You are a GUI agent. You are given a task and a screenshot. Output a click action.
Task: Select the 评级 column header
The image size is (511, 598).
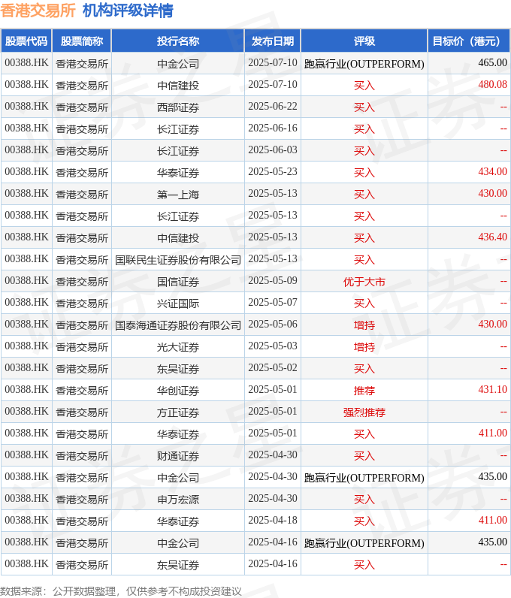point(364,41)
